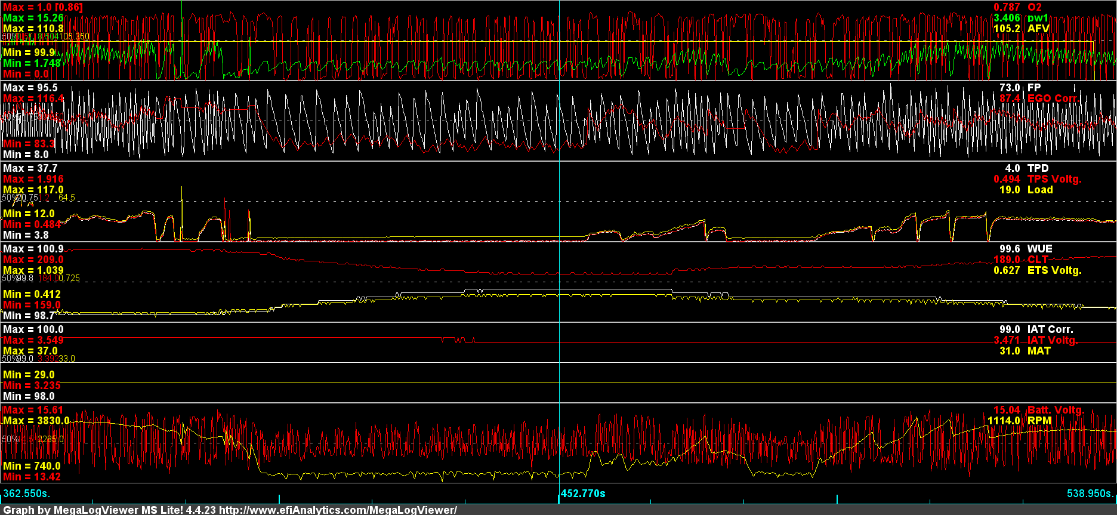Click the 'Max = 37.0' readout
The height and width of the screenshot is (515, 1117).
click(x=30, y=351)
